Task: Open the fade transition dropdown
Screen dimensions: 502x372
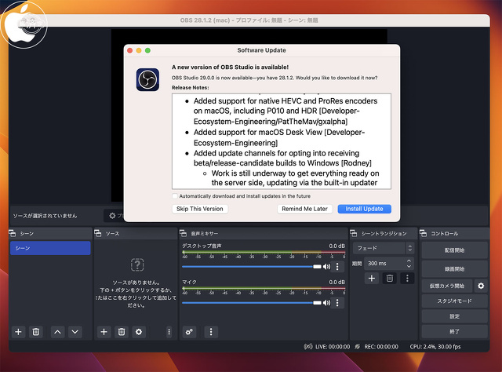Action: [x=384, y=248]
